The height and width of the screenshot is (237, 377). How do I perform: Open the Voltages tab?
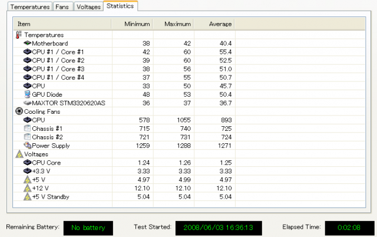point(88,6)
